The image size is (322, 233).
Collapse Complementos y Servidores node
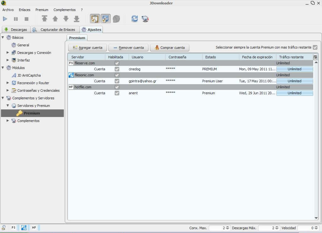click(3, 98)
